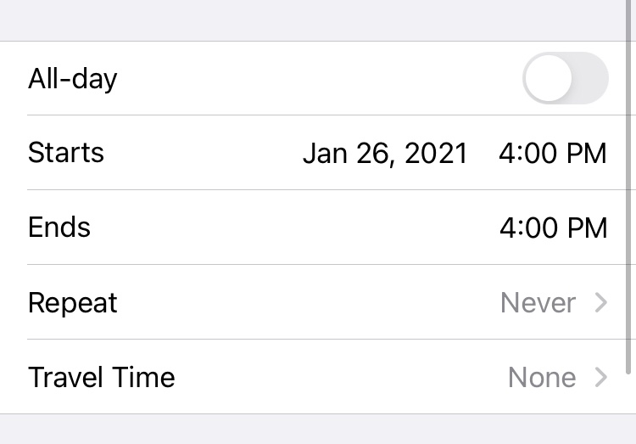Edit the 4:00 PM time in the Ends row
636x444 pixels.
coord(552,228)
